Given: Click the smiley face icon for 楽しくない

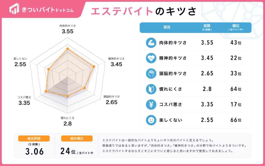Looking at the screenshot, I should [x=151, y=120].
